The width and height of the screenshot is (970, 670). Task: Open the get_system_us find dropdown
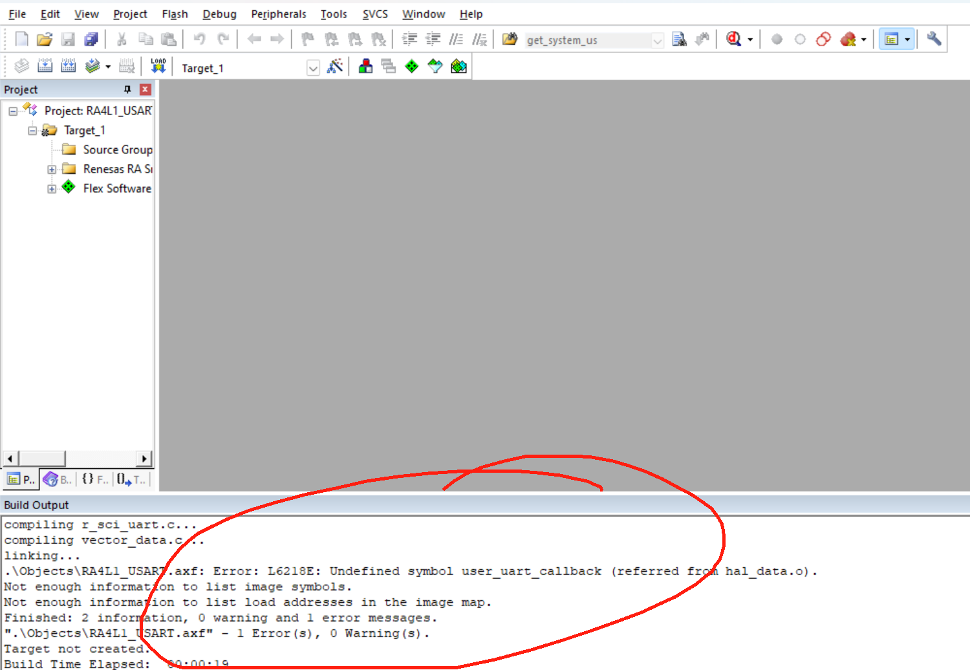point(658,41)
